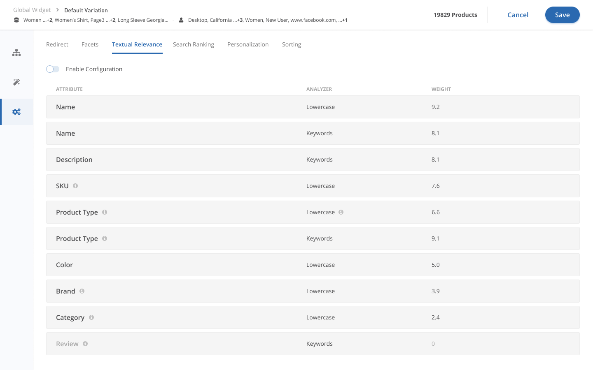Click the Brand attribute label

pos(65,291)
